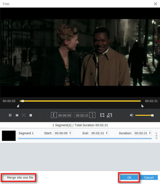The image size is (160, 184).
Task: Pause the video playback
Action: (x=10, y=115)
